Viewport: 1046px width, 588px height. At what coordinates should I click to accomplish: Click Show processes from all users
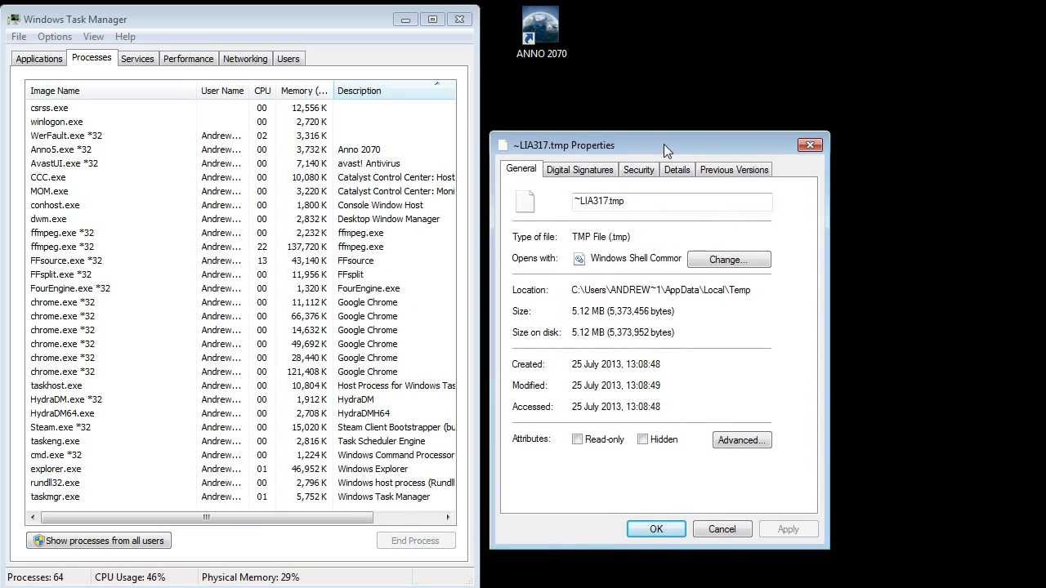tap(99, 541)
